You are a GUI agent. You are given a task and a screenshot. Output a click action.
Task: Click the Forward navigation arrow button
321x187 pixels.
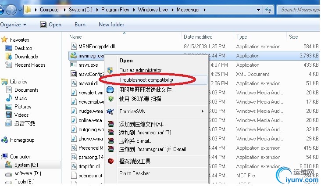point(11,10)
